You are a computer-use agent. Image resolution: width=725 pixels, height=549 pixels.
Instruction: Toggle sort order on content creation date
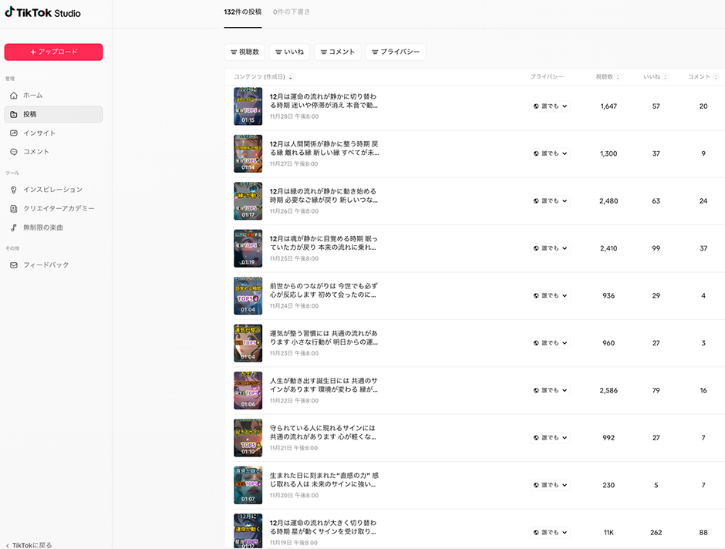click(291, 77)
